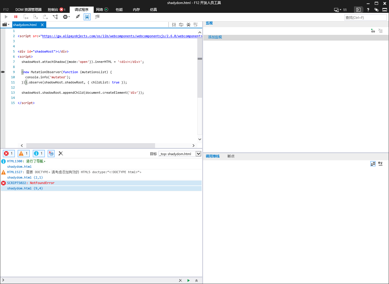
Task: Open shadydom.html link under HTML1300 message
Action: pyautogui.click(x=19, y=167)
